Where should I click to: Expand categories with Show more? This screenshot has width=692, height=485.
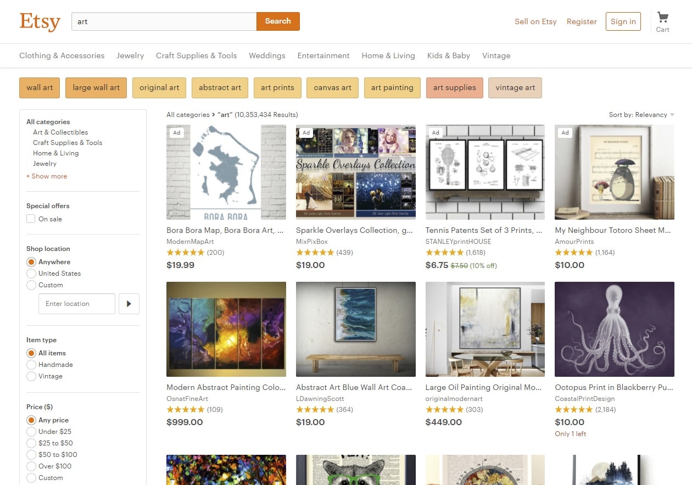tap(47, 176)
